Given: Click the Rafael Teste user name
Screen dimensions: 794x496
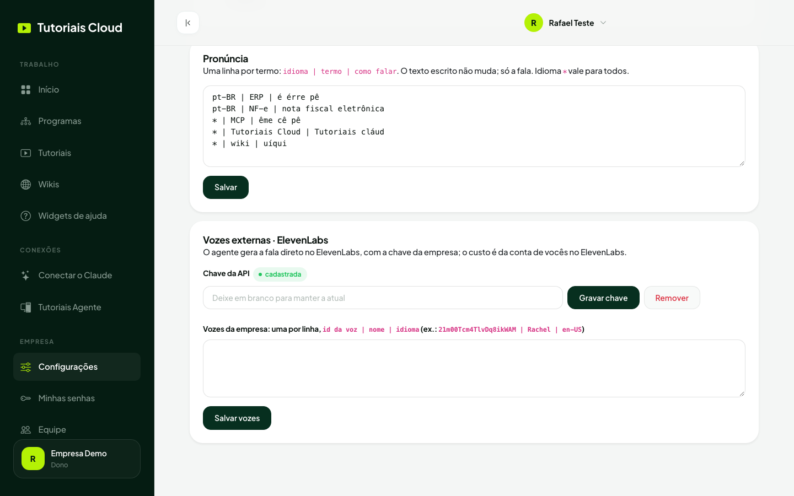Looking at the screenshot, I should pos(571,23).
